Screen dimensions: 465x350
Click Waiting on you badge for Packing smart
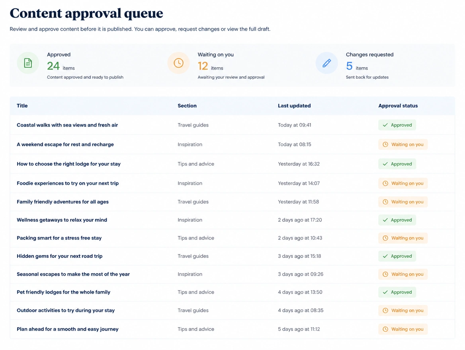click(403, 238)
